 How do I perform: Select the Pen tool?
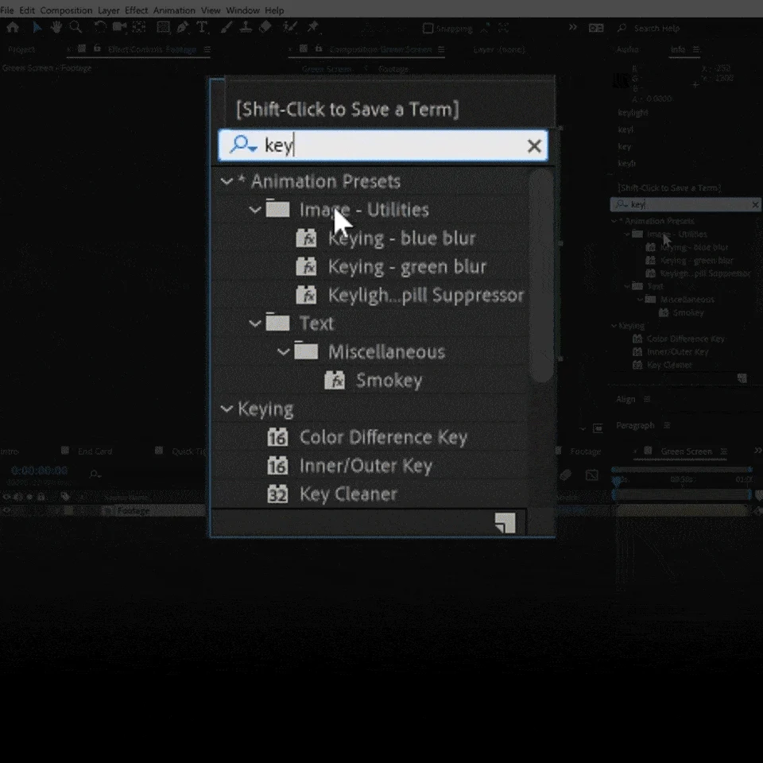tap(183, 27)
